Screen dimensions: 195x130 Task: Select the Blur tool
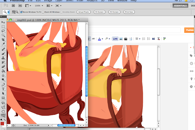click(3, 75)
